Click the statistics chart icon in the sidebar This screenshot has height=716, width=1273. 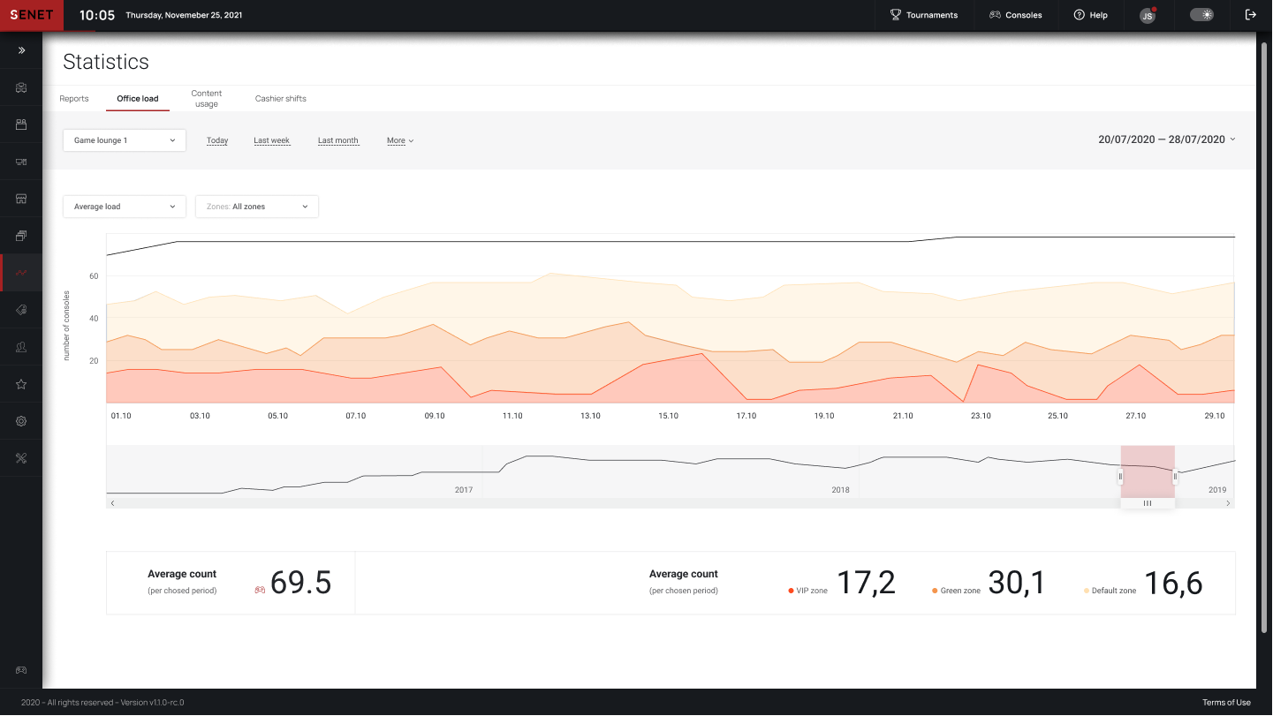[21, 273]
